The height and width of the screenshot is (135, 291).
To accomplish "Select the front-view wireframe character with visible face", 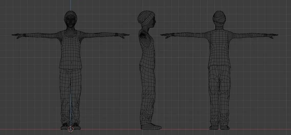I will pos(71,70).
